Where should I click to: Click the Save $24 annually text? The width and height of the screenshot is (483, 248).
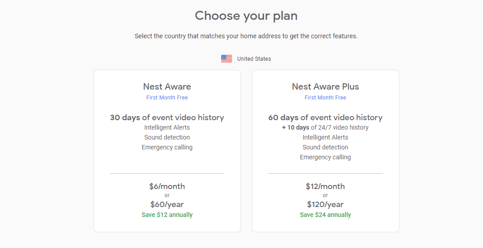point(325,215)
